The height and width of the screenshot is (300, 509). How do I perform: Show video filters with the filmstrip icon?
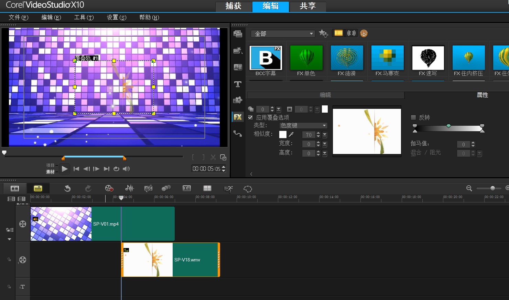pos(338,33)
